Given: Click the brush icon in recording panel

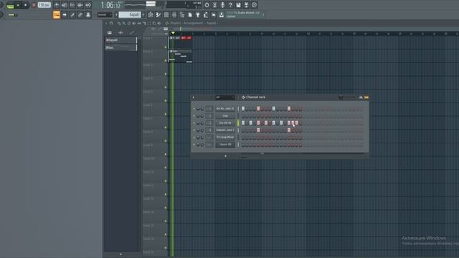Looking at the screenshot, I should pos(72,14).
